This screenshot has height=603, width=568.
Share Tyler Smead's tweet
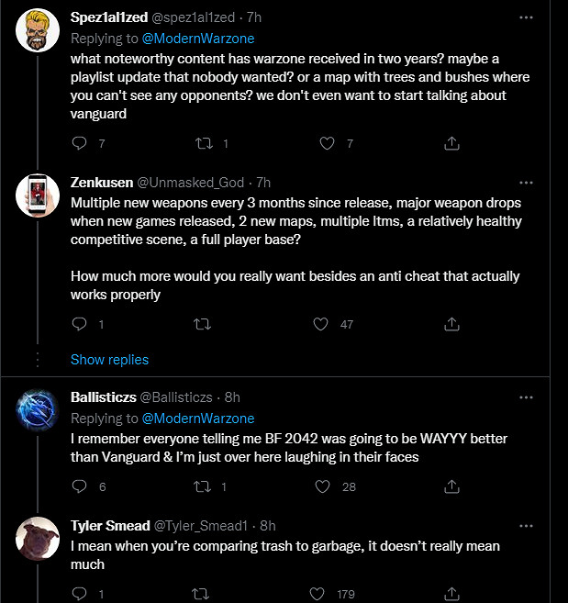[451, 594]
